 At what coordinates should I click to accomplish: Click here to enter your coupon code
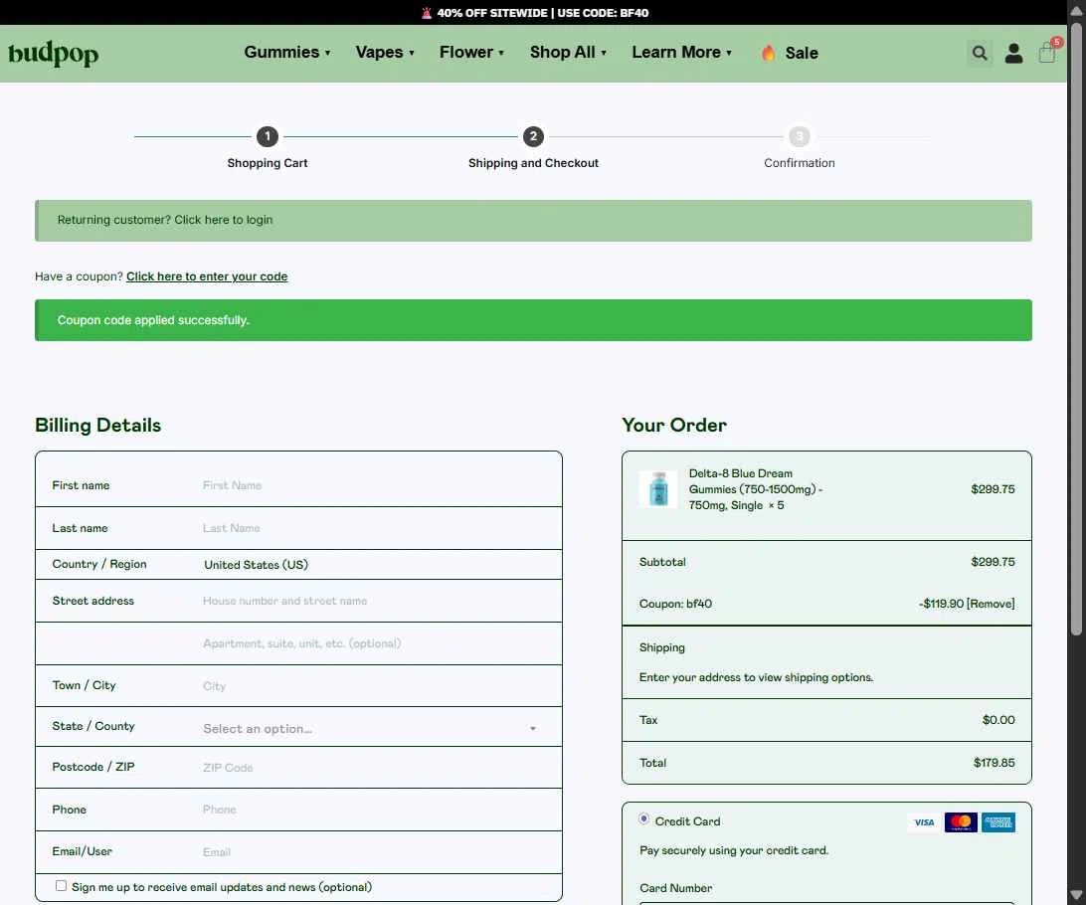click(x=207, y=276)
